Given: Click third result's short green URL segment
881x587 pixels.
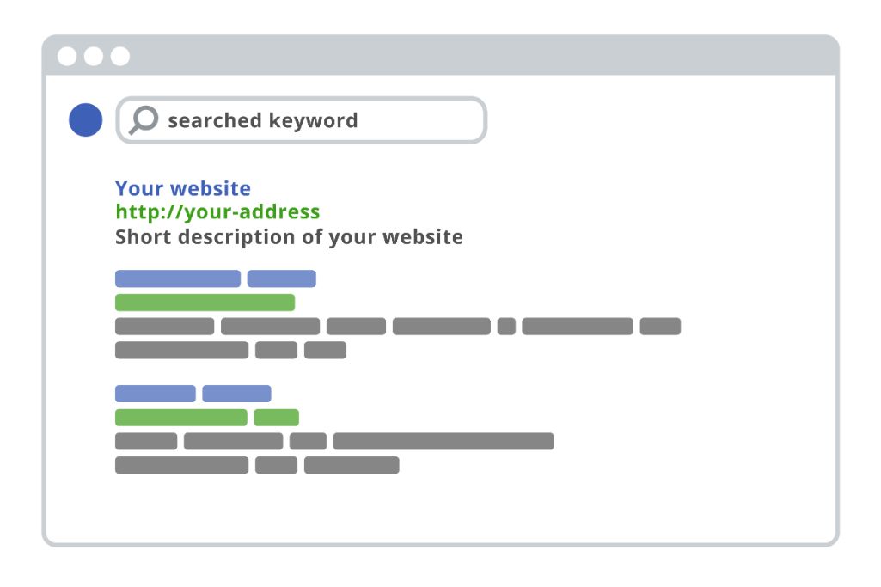Looking at the screenshot, I should 276,418.
